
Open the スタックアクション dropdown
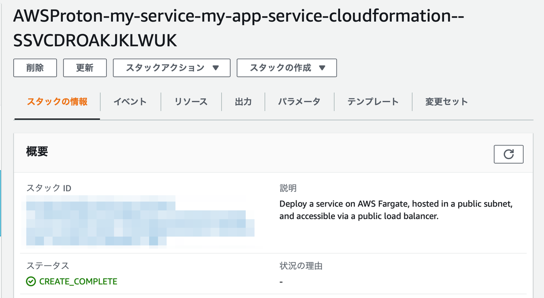[172, 68]
